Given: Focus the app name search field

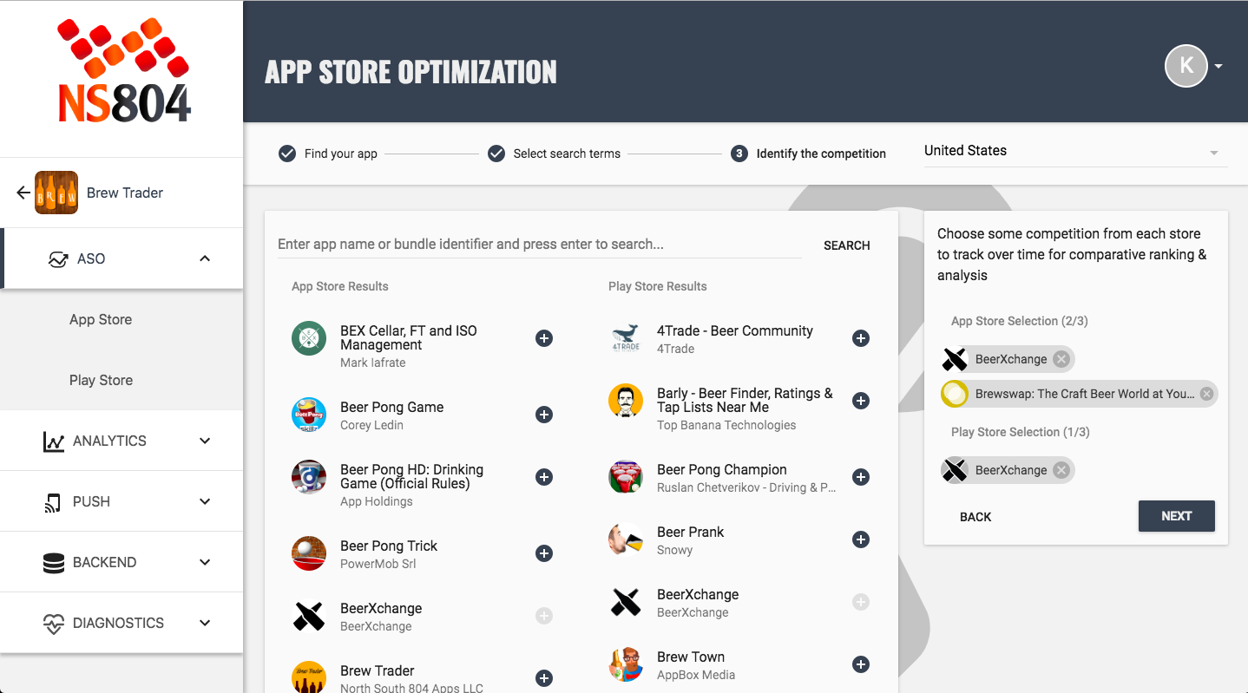Looking at the screenshot, I should [539, 245].
